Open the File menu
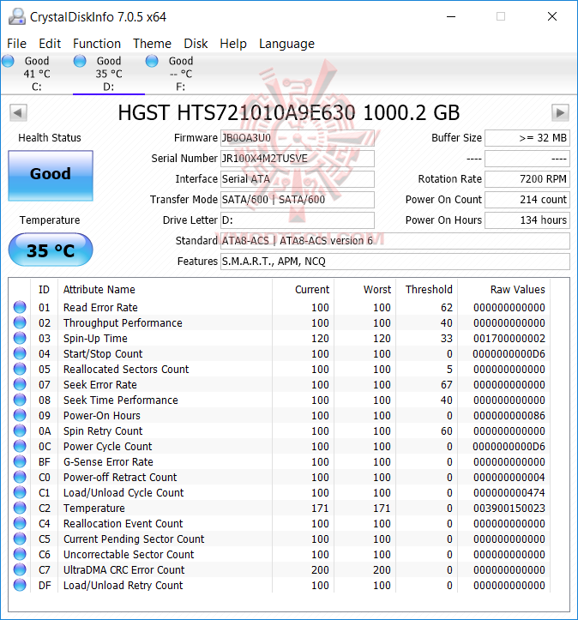The width and height of the screenshot is (578, 620). coord(16,44)
